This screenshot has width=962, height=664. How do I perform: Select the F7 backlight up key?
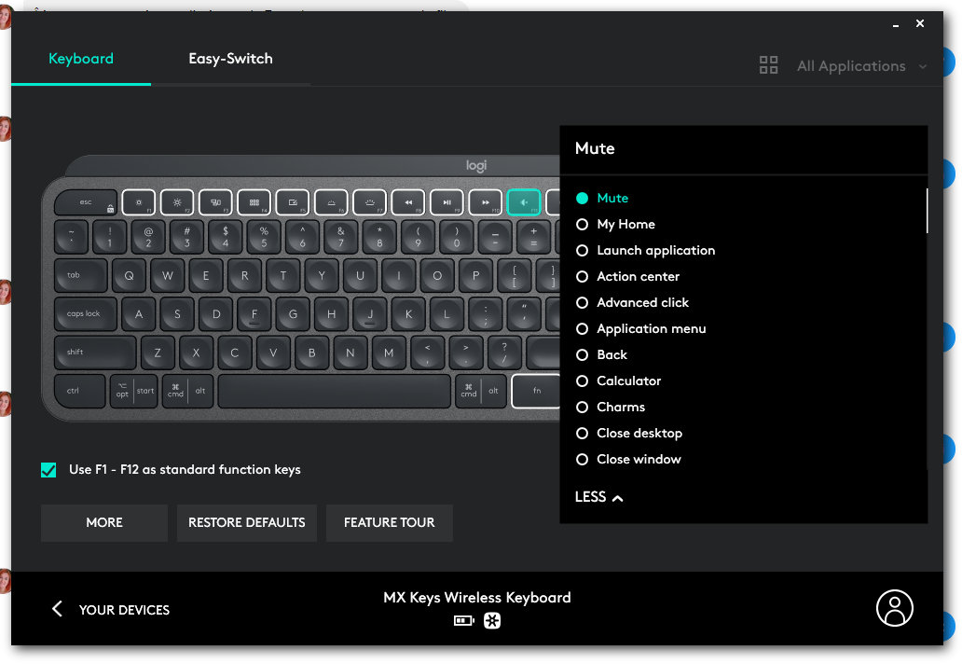coord(370,201)
